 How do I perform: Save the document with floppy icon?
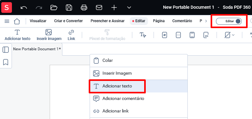pos(69,7)
